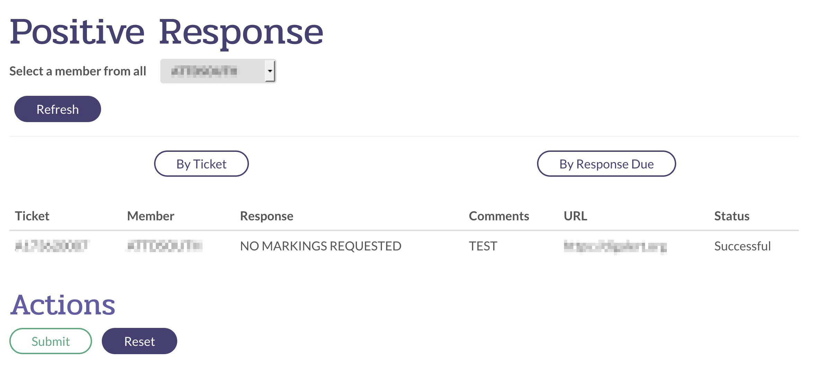Select the NO MARKINGS REQUESTED response cell
The width and height of the screenshot is (813, 386).
pos(321,246)
